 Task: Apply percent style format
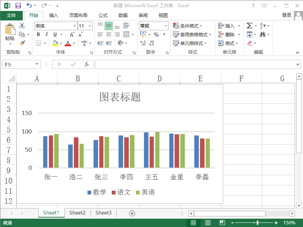coord(156,35)
